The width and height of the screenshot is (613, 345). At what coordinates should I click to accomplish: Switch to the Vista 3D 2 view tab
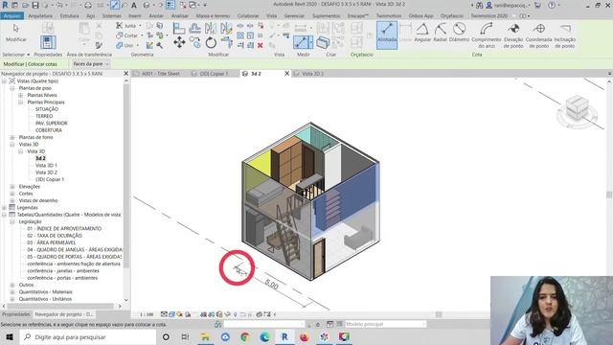[x=313, y=74]
